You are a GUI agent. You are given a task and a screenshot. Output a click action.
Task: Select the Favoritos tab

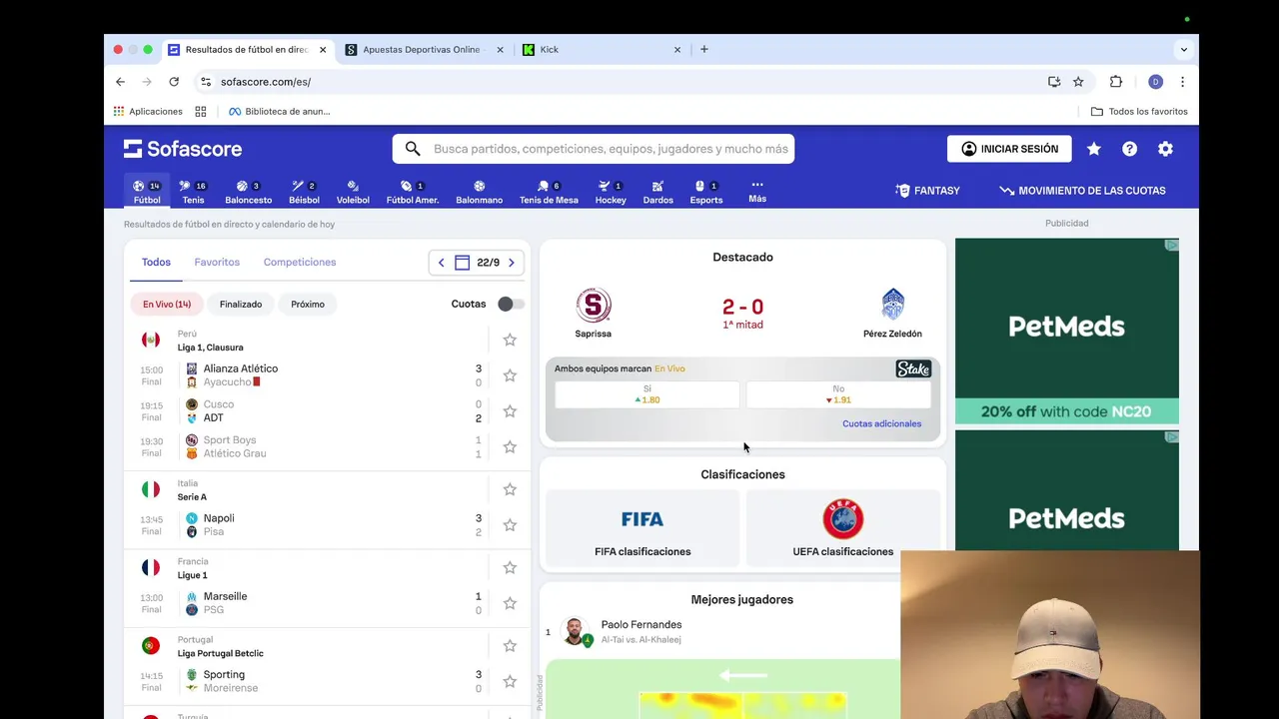[x=217, y=262]
